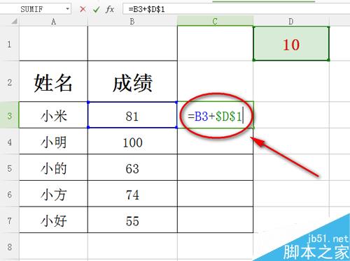Viewport: 350px width, 261px height.
Task: Select the cell with 小方
Action: (53, 193)
